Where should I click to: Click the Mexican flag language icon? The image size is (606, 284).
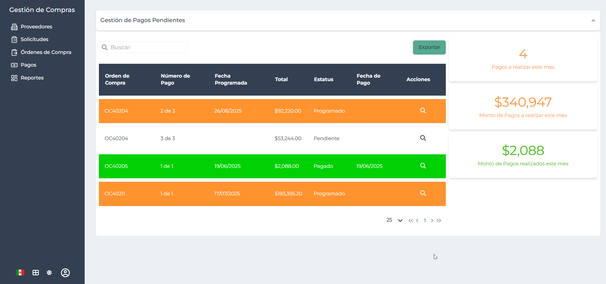[20, 273]
